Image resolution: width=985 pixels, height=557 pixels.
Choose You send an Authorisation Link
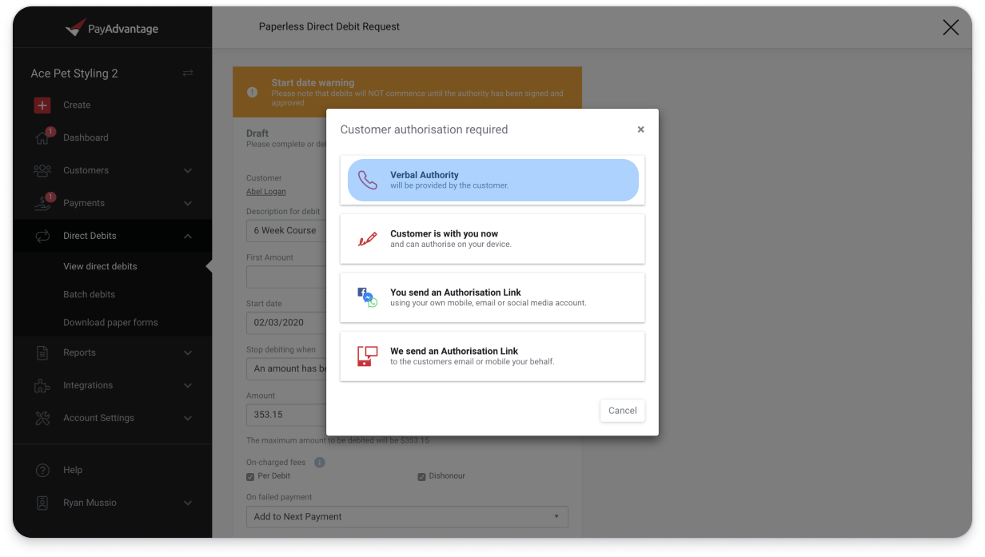point(492,297)
